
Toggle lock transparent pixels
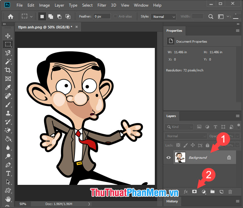pyautogui.click(x=178, y=145)
